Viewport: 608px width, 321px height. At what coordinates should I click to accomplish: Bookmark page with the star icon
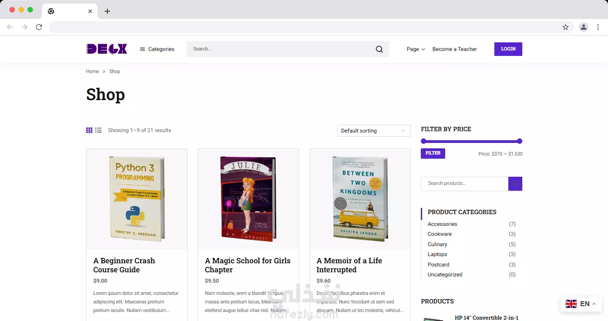click(x=566, y=27)
